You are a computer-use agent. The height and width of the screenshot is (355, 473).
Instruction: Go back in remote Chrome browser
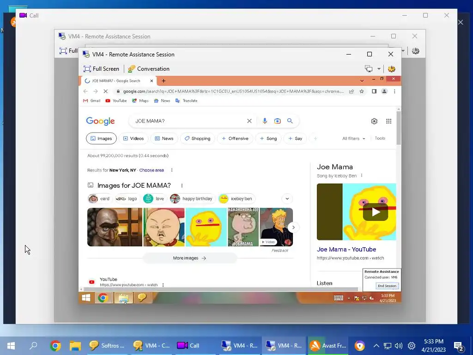[x=85, y=91]
